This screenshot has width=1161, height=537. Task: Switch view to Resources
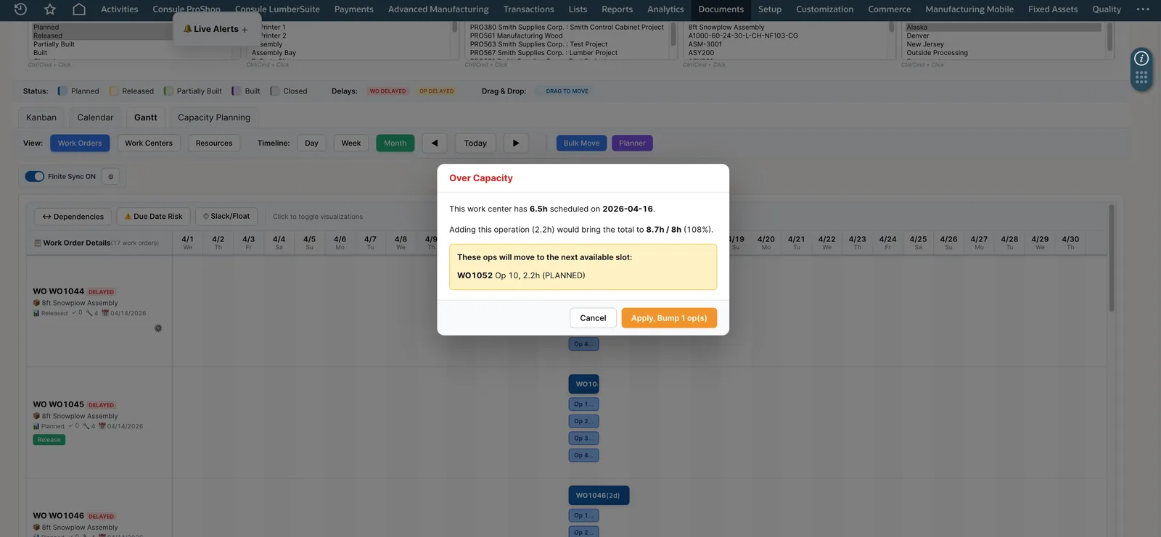coord(214,143)
